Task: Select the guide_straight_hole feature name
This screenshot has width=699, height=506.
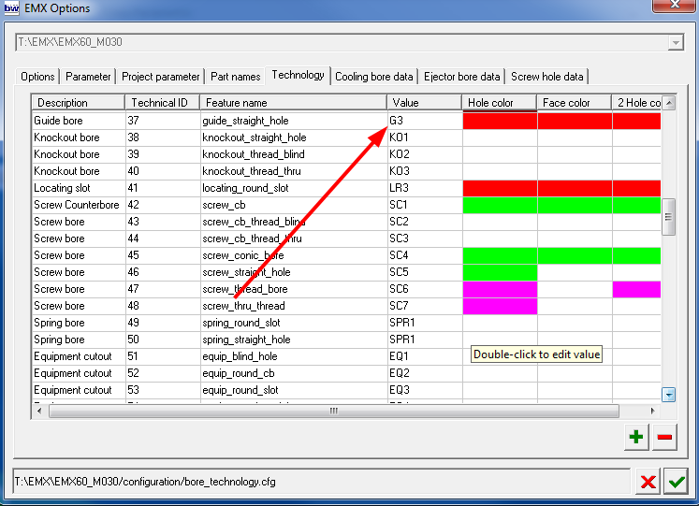Action: pyautogui.click(x=245, y=121)
